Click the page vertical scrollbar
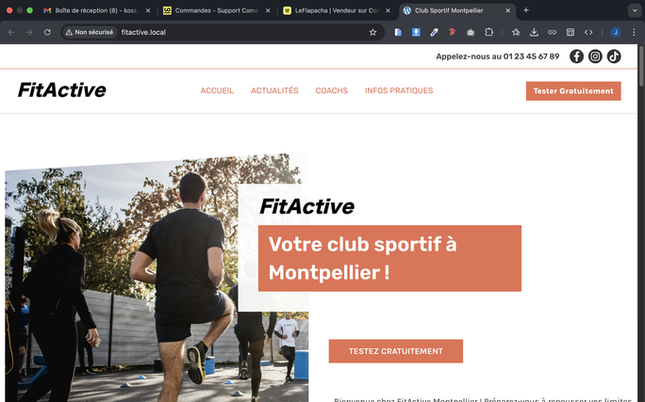645x402 pixels. point(641,222)
